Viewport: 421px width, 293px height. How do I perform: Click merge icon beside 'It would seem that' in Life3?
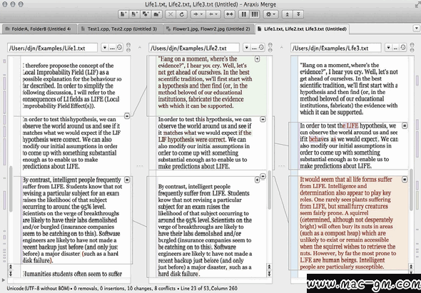tap(405, 179)
